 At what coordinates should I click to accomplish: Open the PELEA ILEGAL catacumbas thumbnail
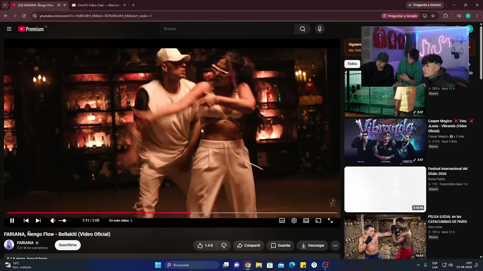pyautogui.click(x=385, y=237)
